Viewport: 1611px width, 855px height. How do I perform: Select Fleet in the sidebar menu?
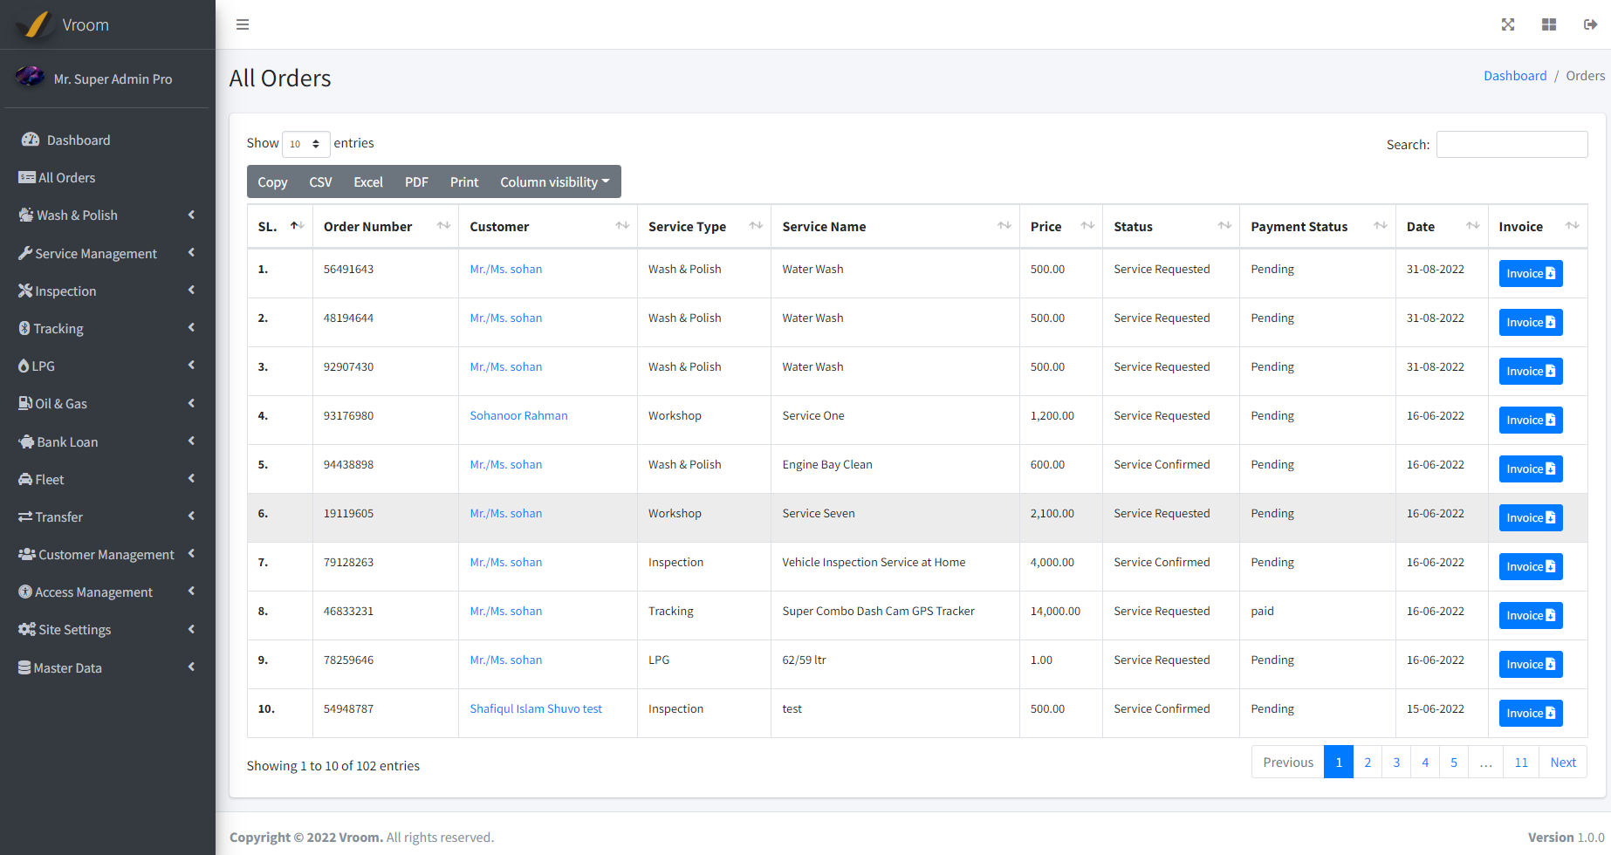click(107, 479)
